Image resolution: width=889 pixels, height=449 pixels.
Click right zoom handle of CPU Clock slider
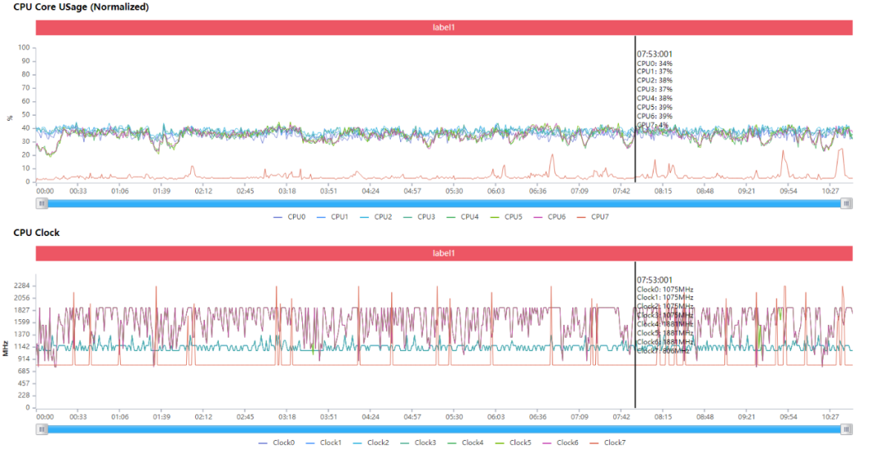point(846,429)
